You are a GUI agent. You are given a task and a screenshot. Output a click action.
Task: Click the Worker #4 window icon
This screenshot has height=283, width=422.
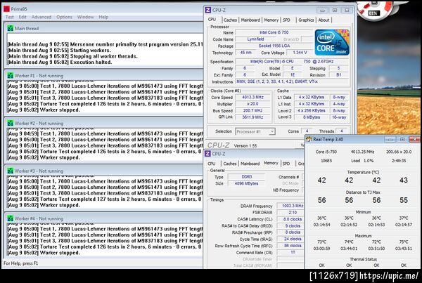[11, 218]
